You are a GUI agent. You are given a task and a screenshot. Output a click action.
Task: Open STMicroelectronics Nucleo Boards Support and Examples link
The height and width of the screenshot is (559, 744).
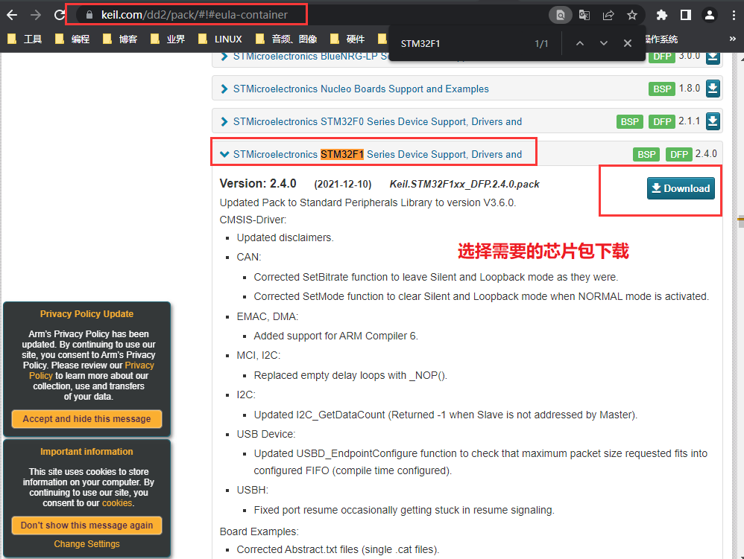pos(361,89)
